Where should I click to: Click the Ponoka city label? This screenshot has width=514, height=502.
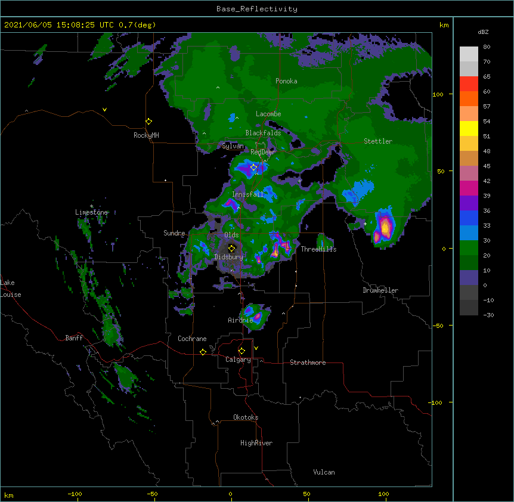(286, 81)
